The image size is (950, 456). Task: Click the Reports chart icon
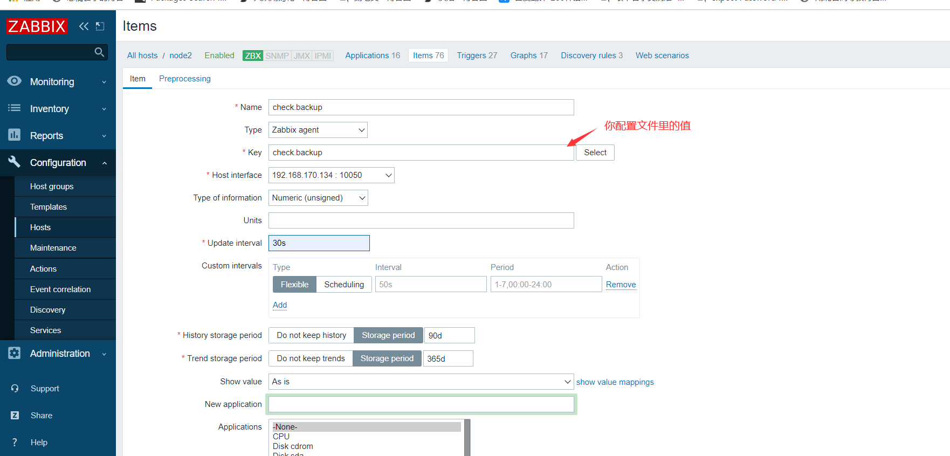tap(15, 135)
